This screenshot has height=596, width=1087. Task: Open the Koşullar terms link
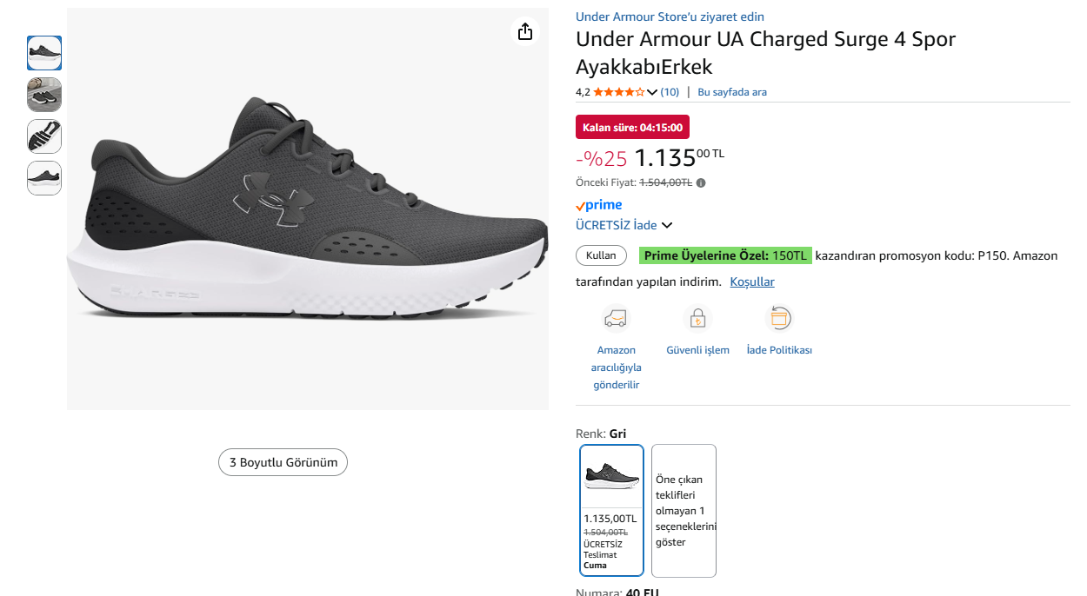(x=752, y=281)
